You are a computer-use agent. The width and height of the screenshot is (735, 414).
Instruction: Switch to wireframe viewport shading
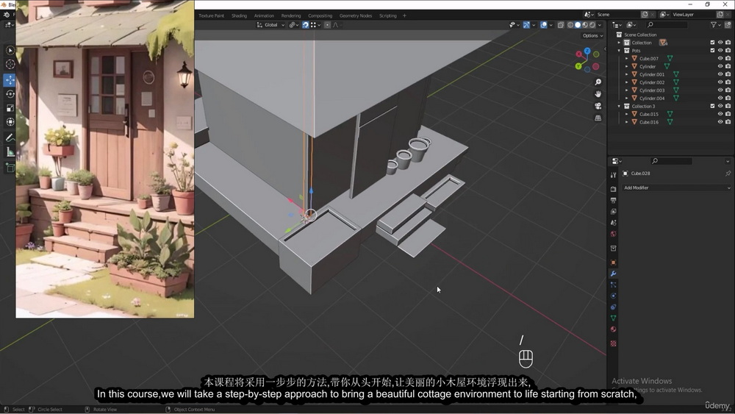570,25
